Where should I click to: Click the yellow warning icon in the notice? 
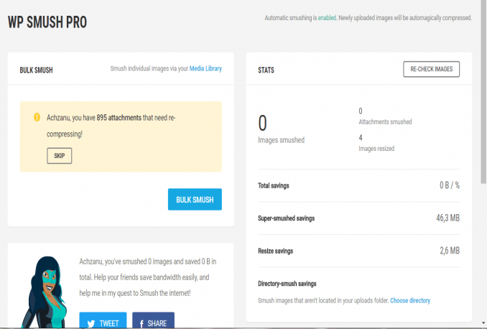click(x=37, y=116)
